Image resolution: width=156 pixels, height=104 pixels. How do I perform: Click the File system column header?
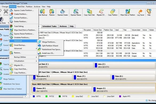point(87,30)
